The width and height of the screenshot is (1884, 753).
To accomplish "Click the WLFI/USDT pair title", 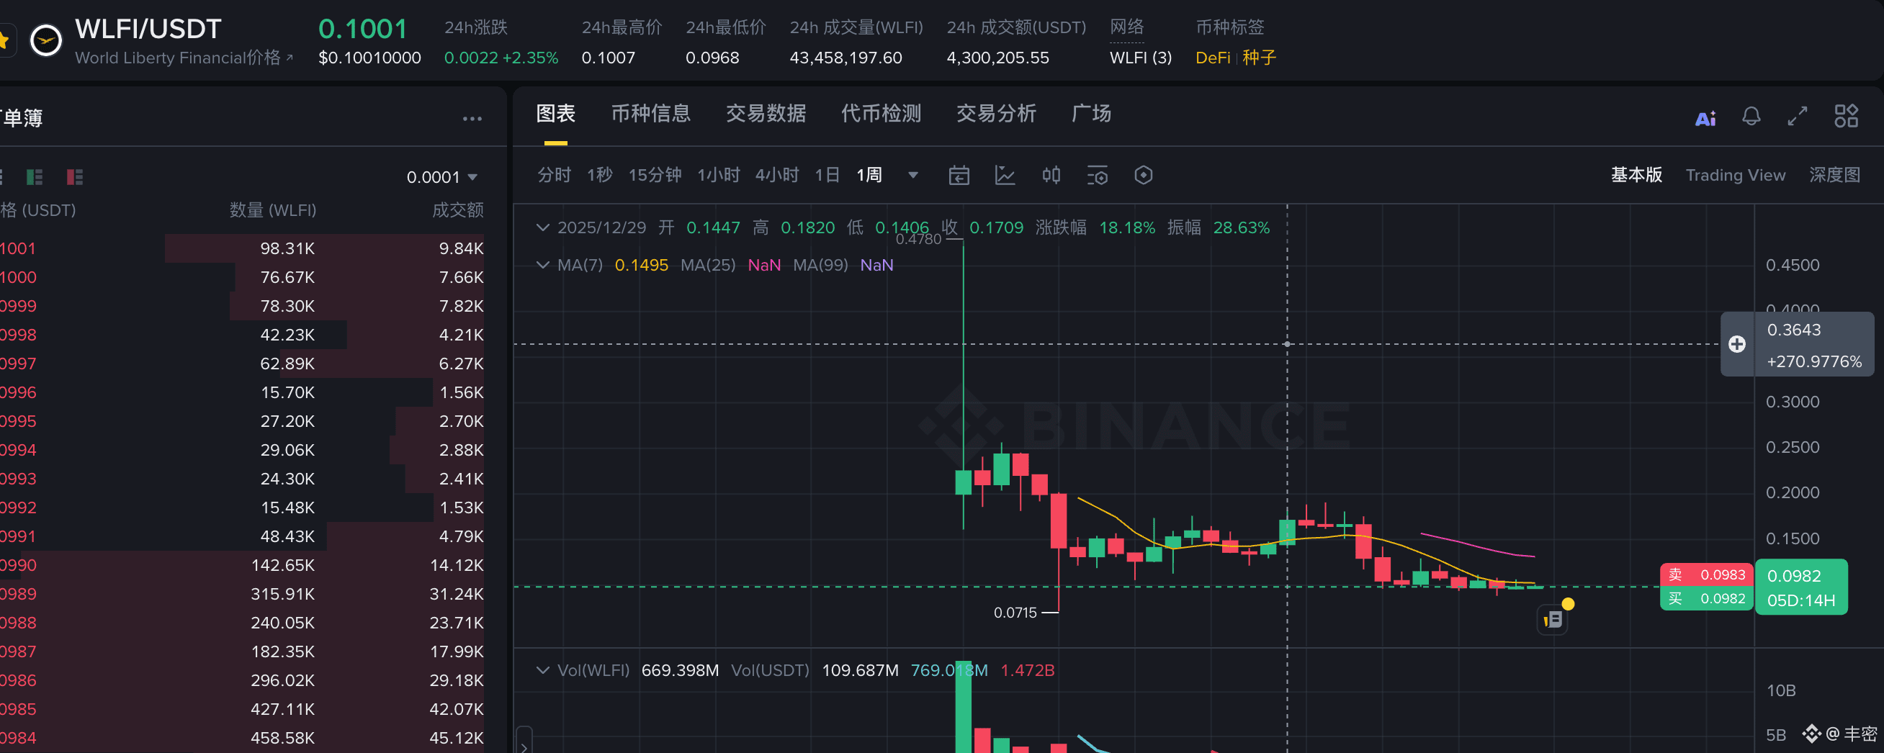I will click(148, 30).
